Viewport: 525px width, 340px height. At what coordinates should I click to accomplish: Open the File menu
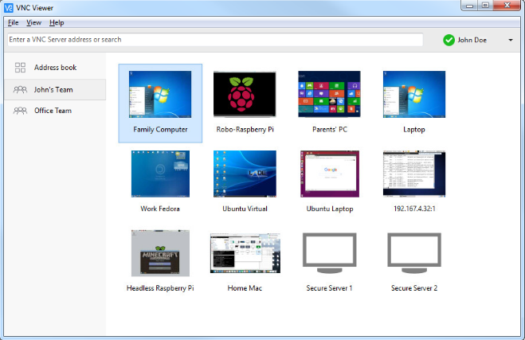pyautogui.click(x=13, y=22)
